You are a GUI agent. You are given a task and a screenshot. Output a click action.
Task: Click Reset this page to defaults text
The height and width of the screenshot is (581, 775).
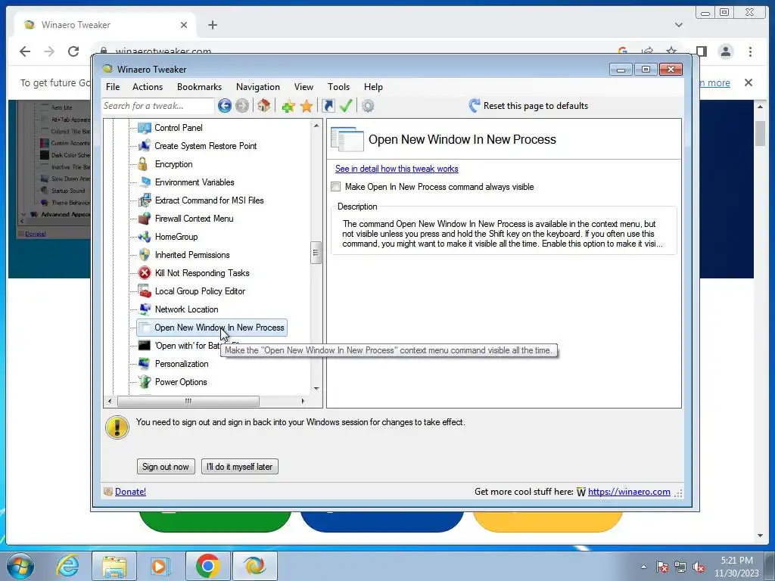click(536, 106)
